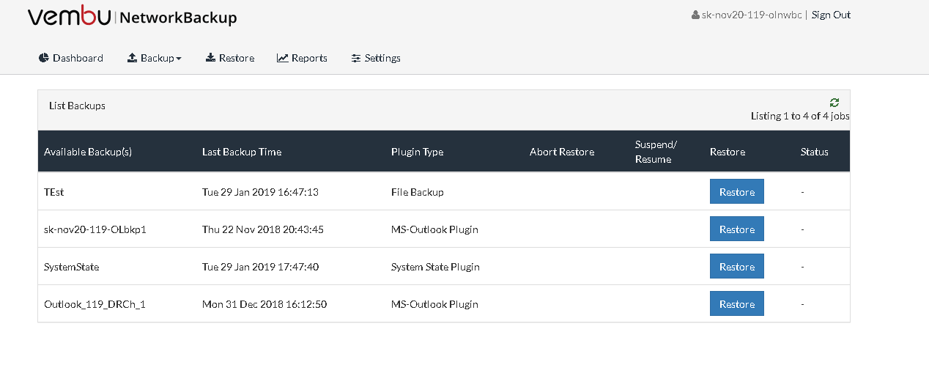
Task: Expand the Backup dropdown caret
Action: click(179, 59)
